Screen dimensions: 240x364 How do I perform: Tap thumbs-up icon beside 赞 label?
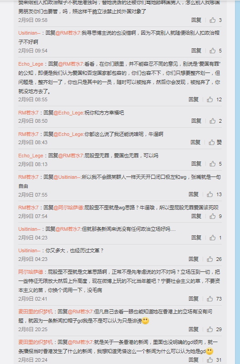(x=211, y=142)
